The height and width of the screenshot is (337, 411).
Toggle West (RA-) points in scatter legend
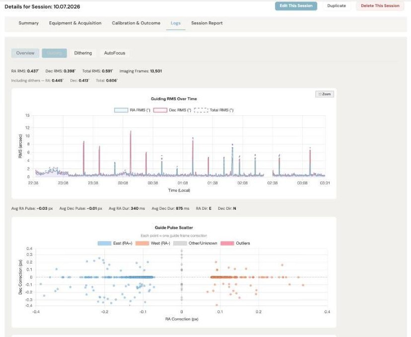coord(152,243)
